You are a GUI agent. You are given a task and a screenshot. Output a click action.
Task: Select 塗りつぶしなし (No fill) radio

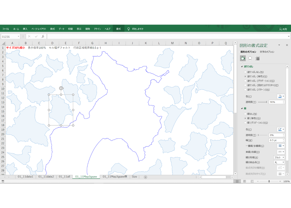click(245, 72)
